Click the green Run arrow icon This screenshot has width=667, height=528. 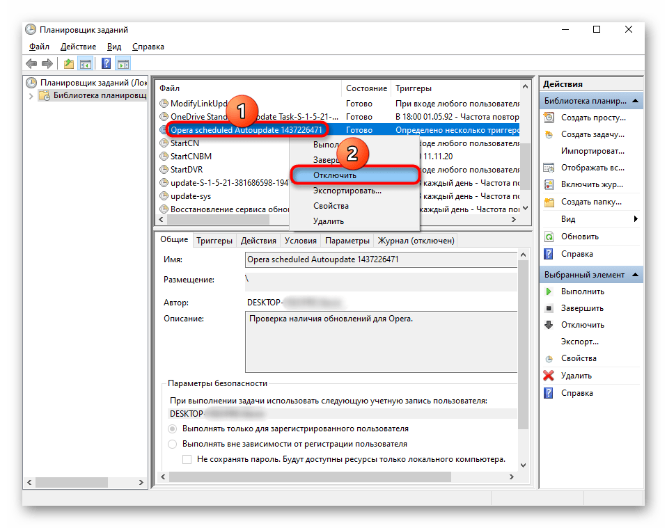click(549, 291)
